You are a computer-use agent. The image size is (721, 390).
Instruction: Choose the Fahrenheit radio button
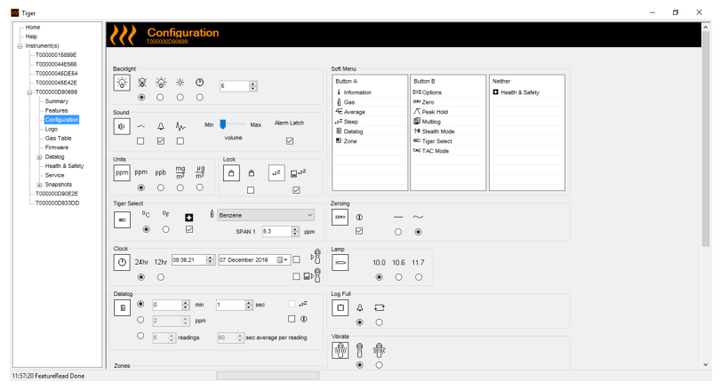166,229
